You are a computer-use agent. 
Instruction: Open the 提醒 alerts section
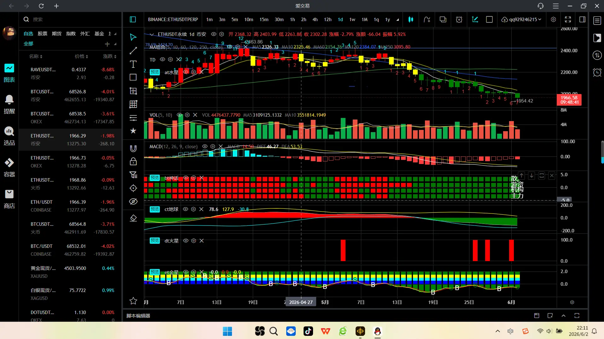tap(9, 105)
